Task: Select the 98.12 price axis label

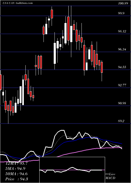Action: coord(122,31)
